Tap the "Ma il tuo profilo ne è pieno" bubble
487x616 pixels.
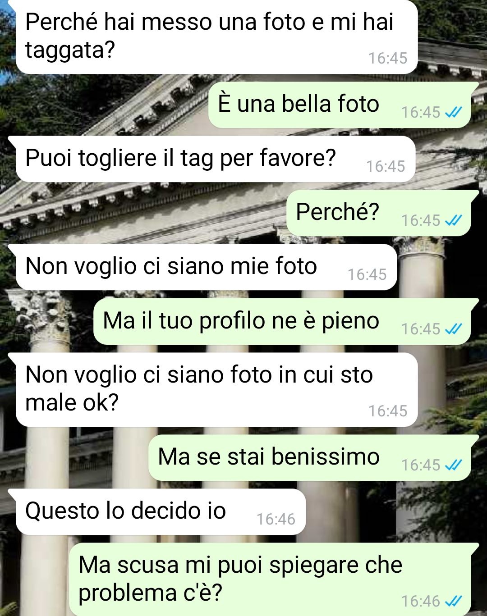[282, 322]
